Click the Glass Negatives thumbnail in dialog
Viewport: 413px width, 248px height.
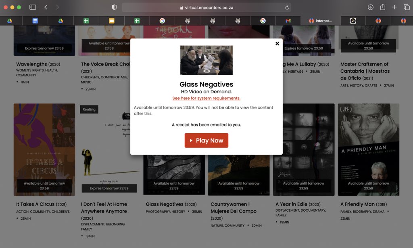[x=206, y=60]
